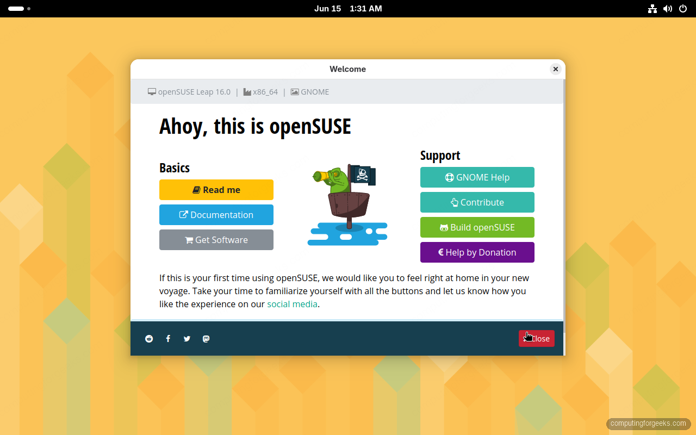Click the Ahoy, this is openSUSE heading
This screenshot has height=435, width=696.
255,126
